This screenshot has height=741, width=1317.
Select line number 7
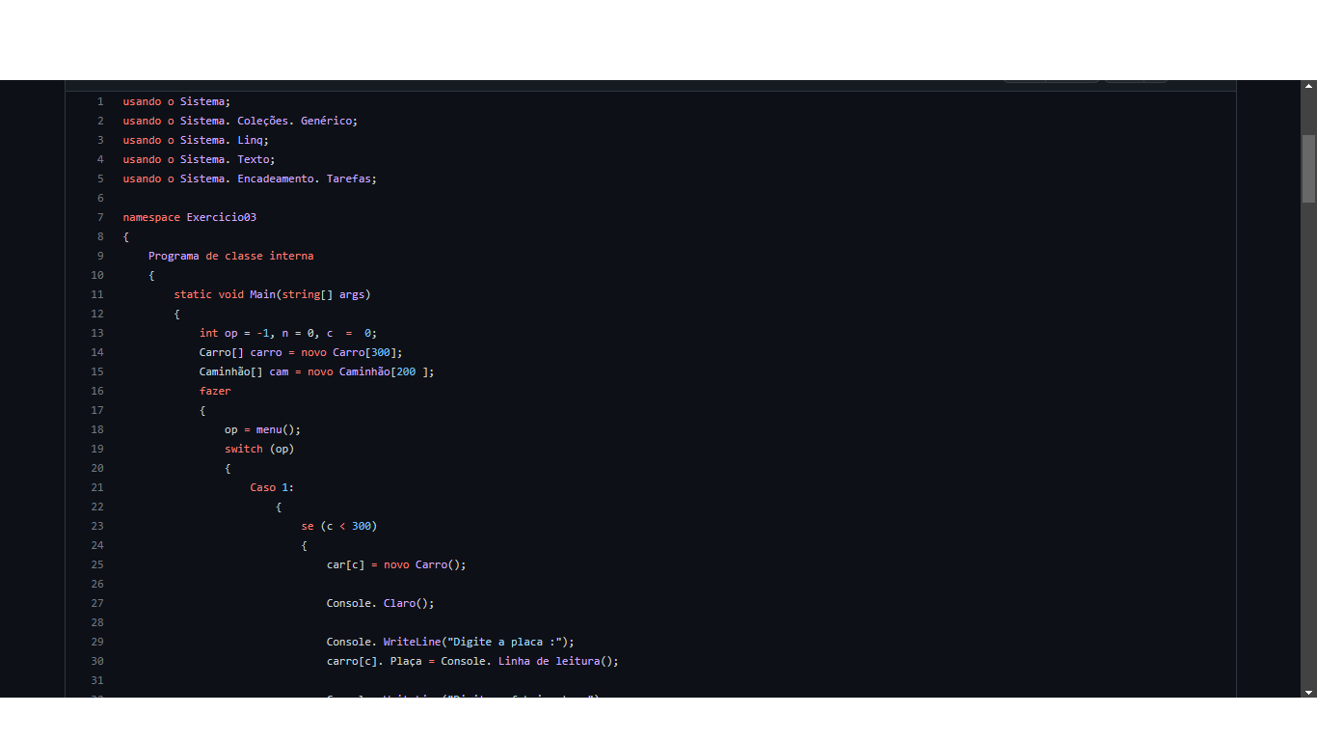pyautogui.click(x=100, y=217)
